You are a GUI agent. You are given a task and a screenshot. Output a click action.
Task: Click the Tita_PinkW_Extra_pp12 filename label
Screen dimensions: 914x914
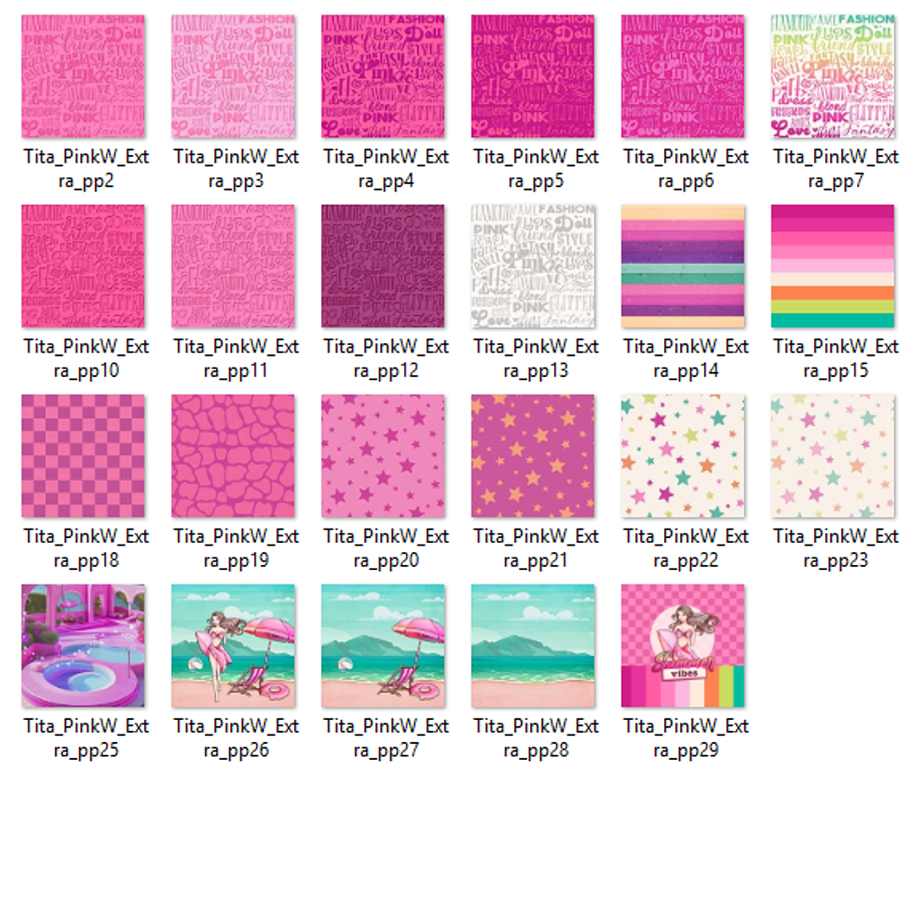[386, 358]
